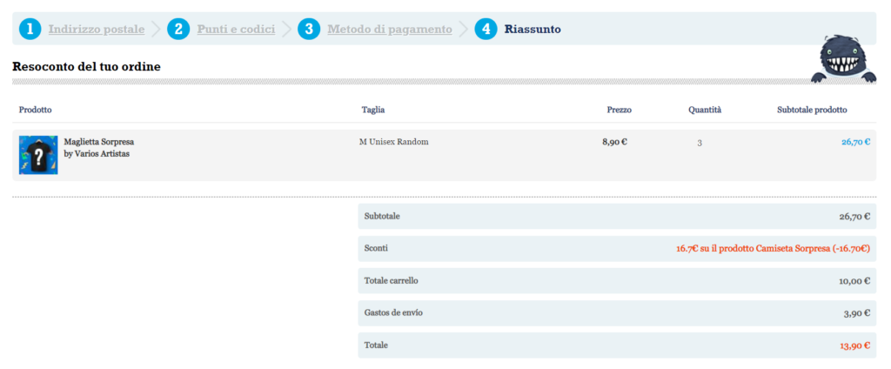Click the final total 13,90 € amount
This screenshot has width=891, height=369.
coord(854,346)
